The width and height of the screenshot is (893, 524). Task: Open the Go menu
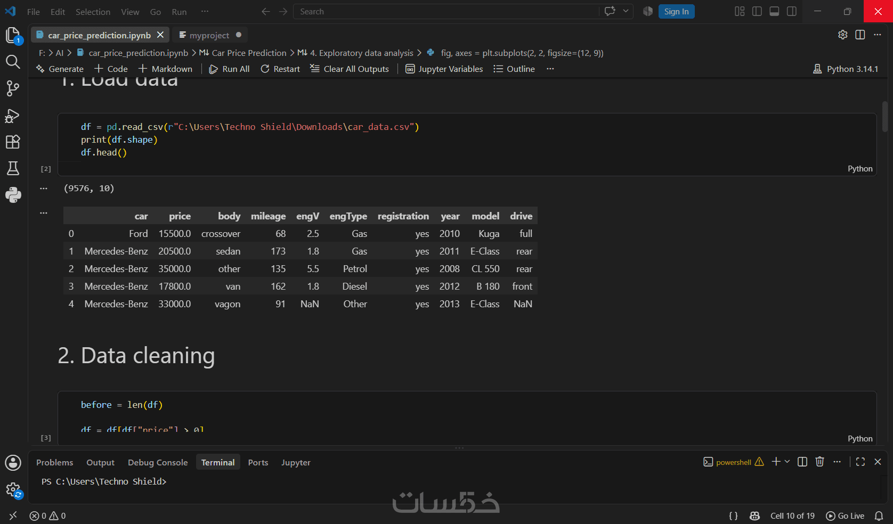[156, 12]
